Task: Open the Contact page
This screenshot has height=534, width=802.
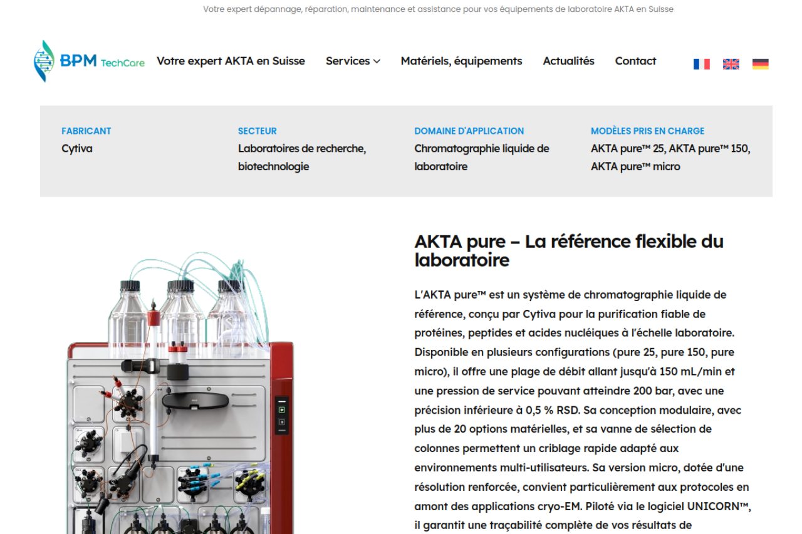Action: point(635,61)
